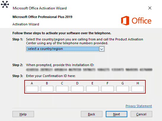Expand the country/region dropdown arrow
Viewport: 162px width, 121px height.
[x=102, y=49]
